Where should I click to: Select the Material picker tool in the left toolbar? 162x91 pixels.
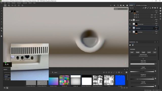(x=2, y=24)
